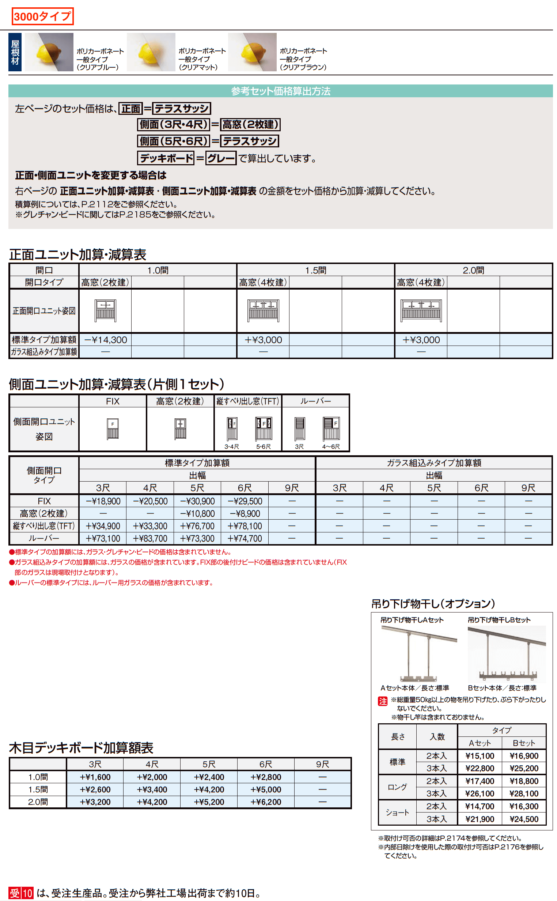Click the deck board 1.0間 3尺 value +¥1,600
557x901 pixels.
[x=95, y=777]
